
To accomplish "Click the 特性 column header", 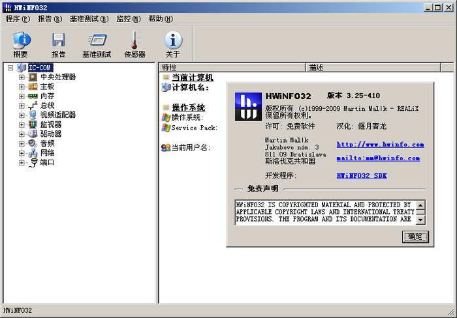I will click(232, 68).
